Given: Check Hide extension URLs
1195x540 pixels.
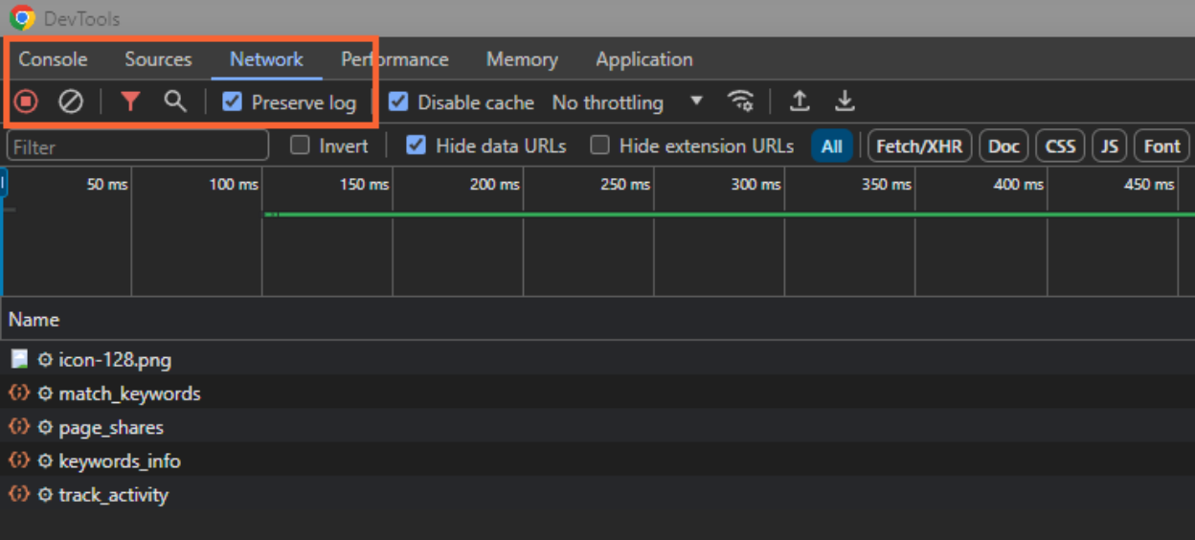Looking at the screenshot, I should point(599,146).
